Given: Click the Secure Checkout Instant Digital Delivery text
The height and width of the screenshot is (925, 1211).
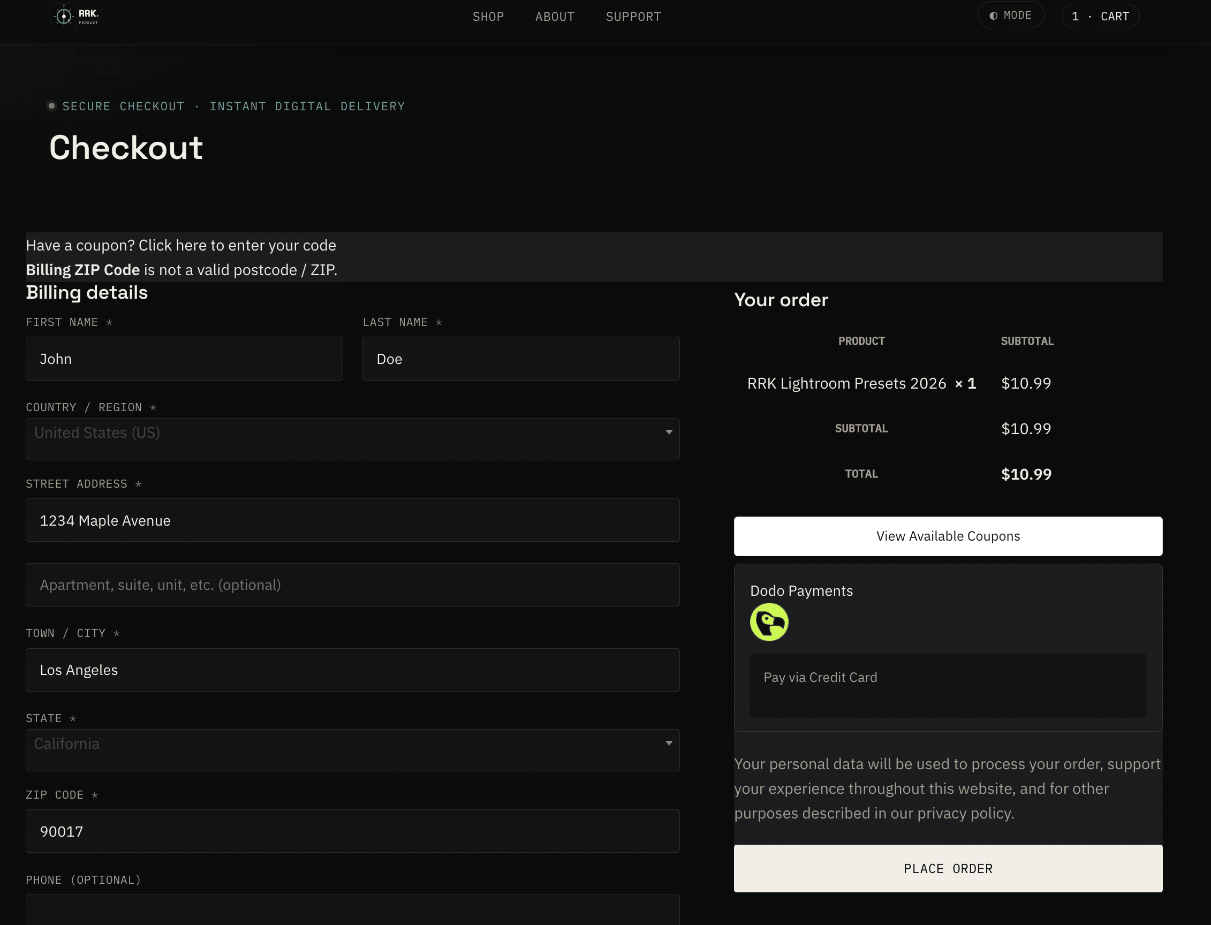Looking at the screenshot, I should pyautogui.click(x=233, y=105).
